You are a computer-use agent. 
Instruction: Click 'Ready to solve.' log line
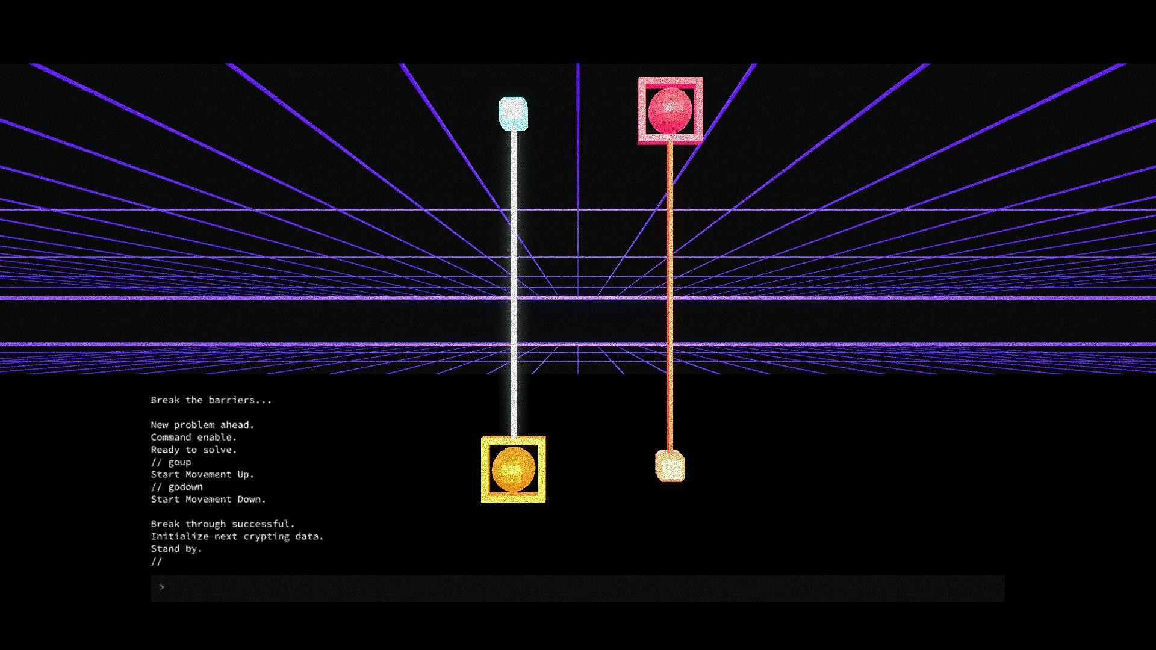(x=194, y=450)
